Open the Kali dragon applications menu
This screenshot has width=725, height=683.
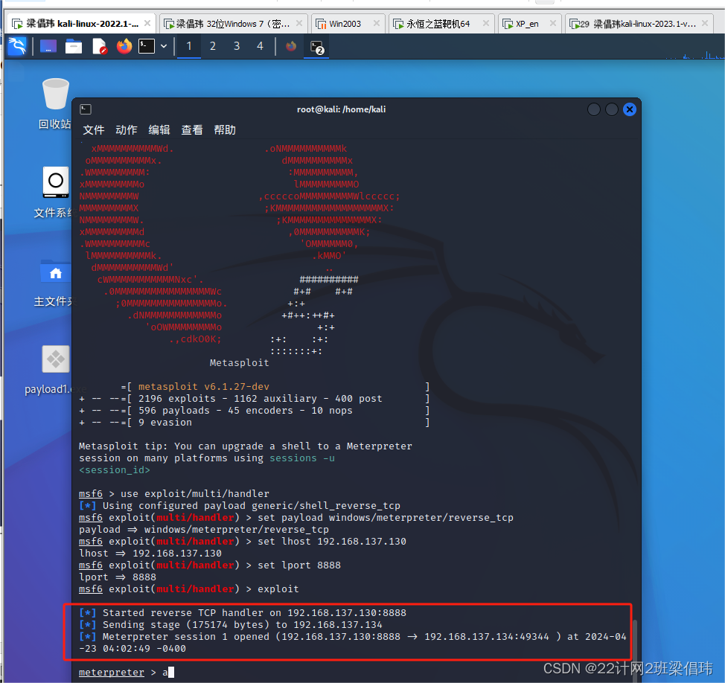[x=17, y=46]
